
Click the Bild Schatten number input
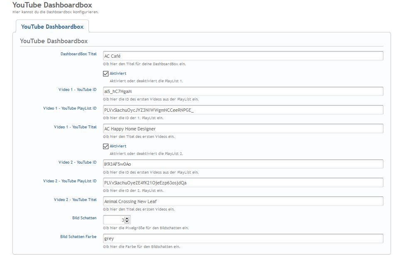click(114, 220)
